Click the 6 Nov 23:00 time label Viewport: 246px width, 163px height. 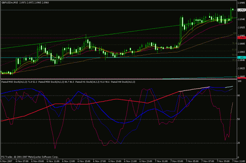[146, 161]
